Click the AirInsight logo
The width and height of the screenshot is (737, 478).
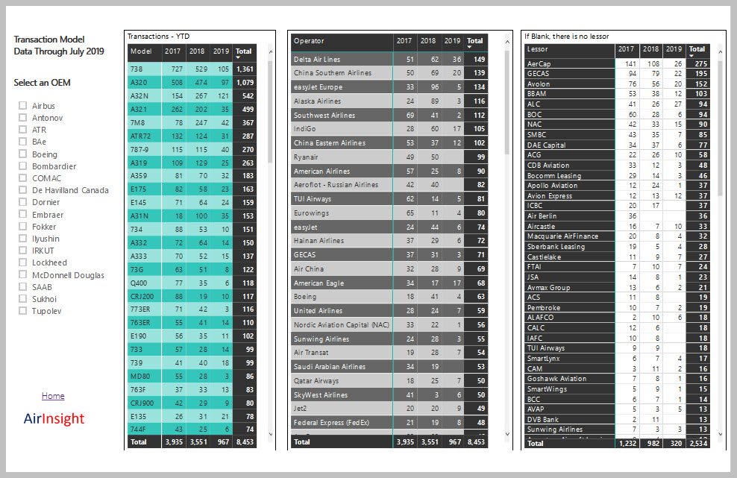coord(54,419)
